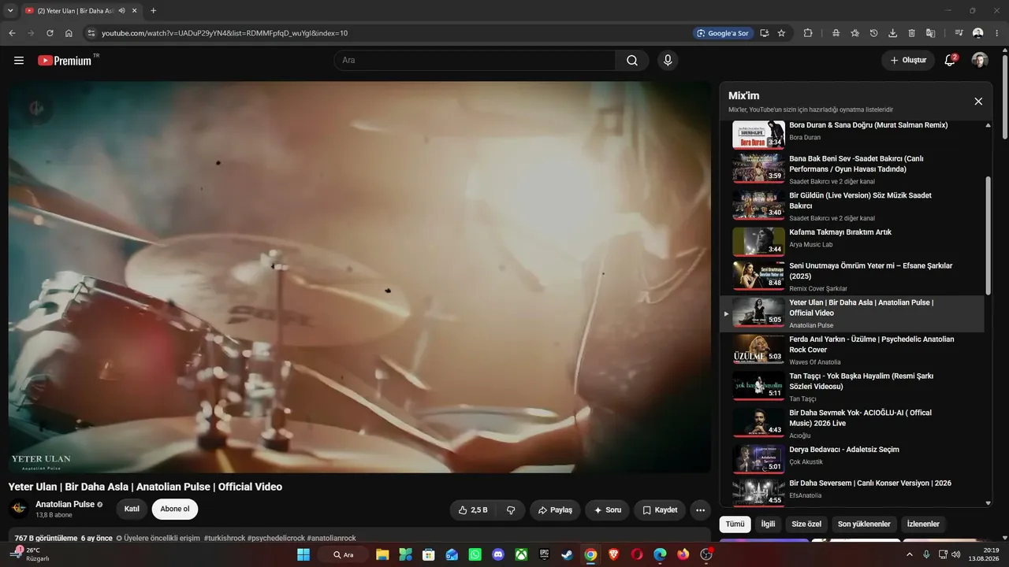Select the İlgili filter chip
The width and height of the screenshot is (1009, 567).
coord(768,524)
